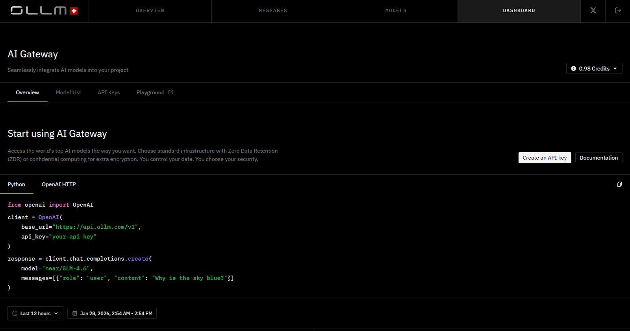The height and width of the screenshot is (331, 630).
Task: Copy code using the copy icon
Action: pyautogui.click(x=619, y=184)
